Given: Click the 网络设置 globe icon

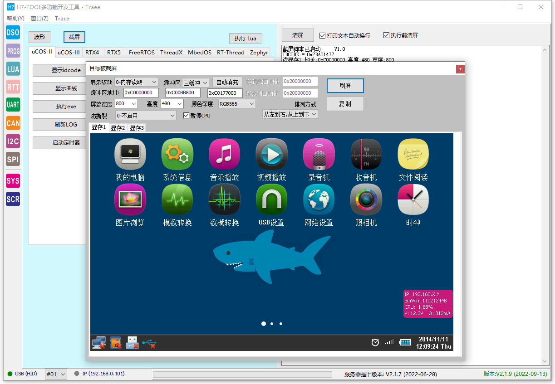Looking at the screenshot, I should point(319,199).
